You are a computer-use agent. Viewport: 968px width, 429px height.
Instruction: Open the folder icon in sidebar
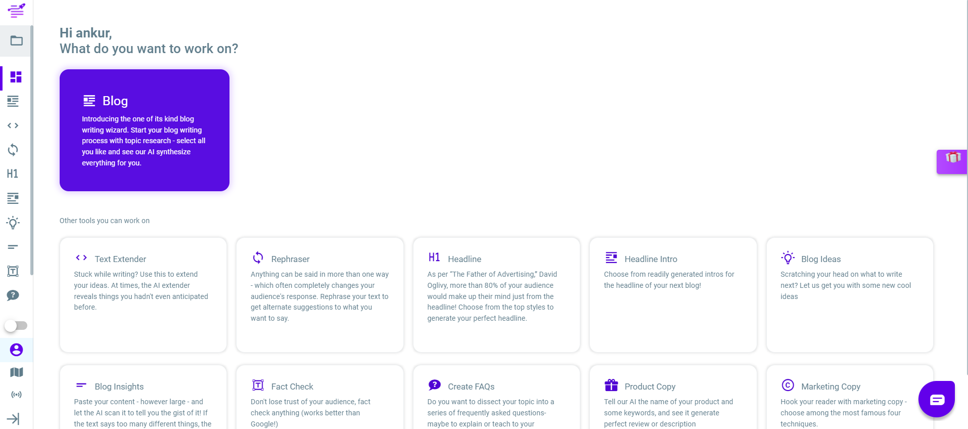click(16, 40)
